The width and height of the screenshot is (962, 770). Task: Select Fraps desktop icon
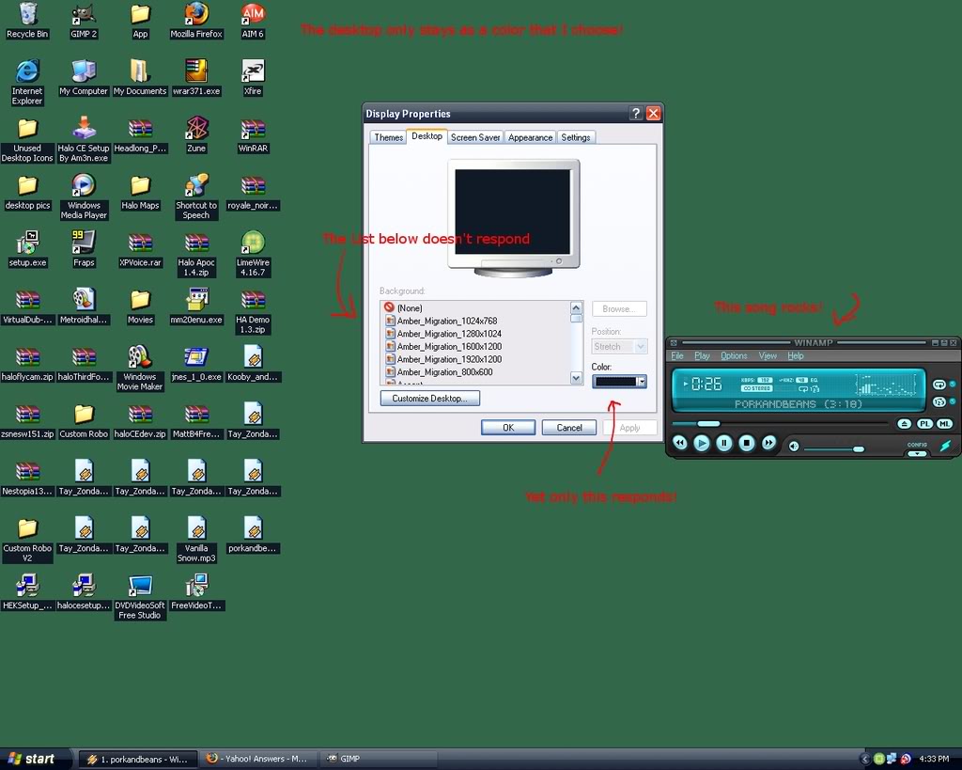[x=84, y=249]
